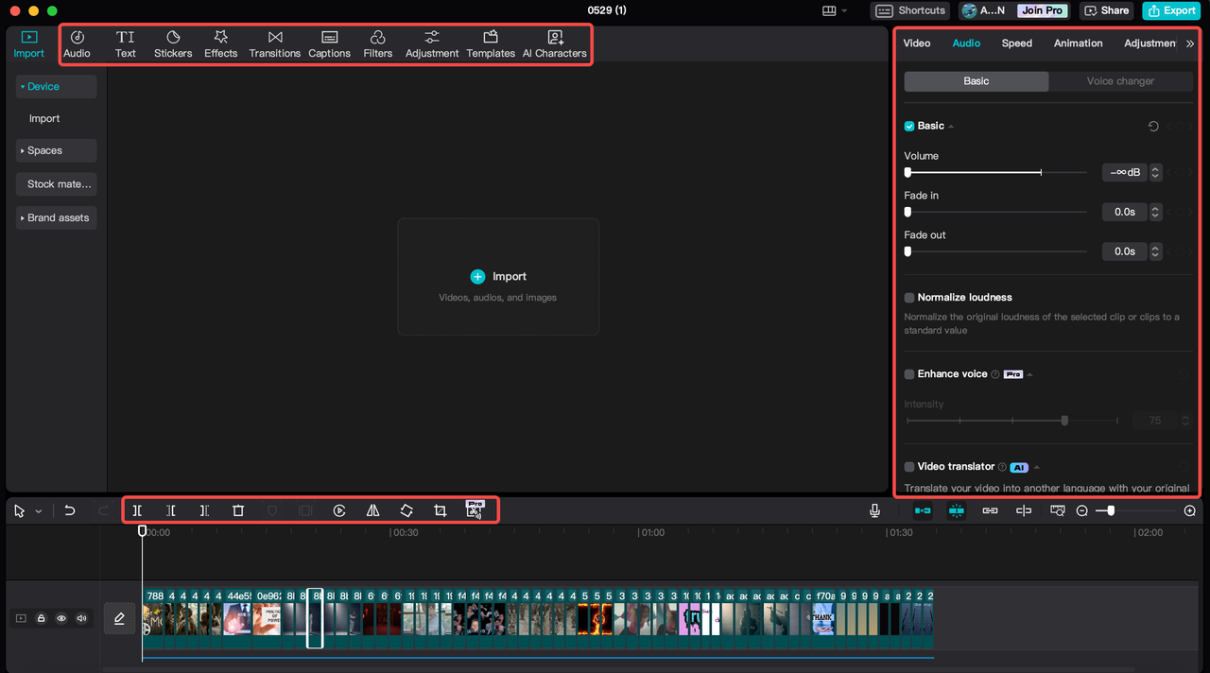Collapse the Basic section arrow

[951, 126]
